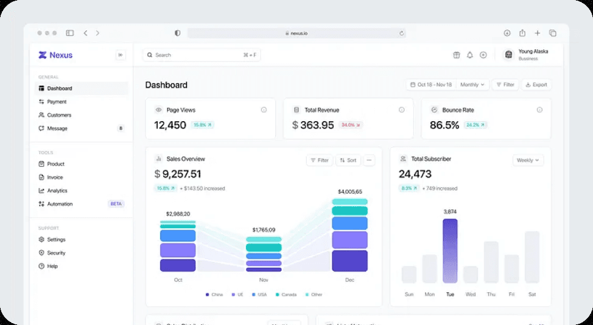The image size is (593, 325).
Task: Click the 34.0% badge on Total Revenue
Action: click(x=351, y=125)
